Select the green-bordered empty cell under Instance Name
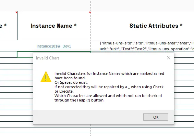The width and height of the screenshot is (194, 136). pyautogui.click(x=25, y=55)
